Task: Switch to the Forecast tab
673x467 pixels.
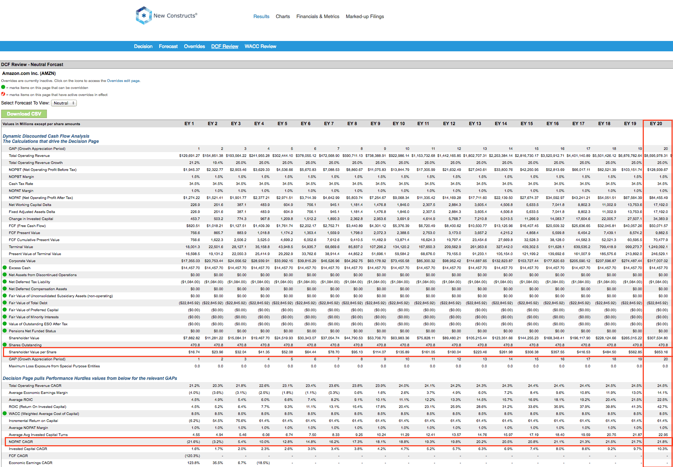Action: coord(168,46)
